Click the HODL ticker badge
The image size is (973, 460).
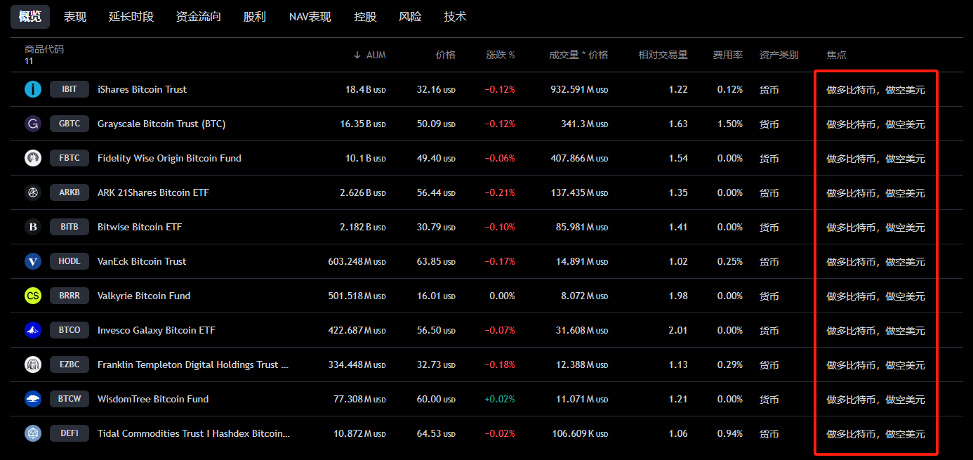(69, 261)
